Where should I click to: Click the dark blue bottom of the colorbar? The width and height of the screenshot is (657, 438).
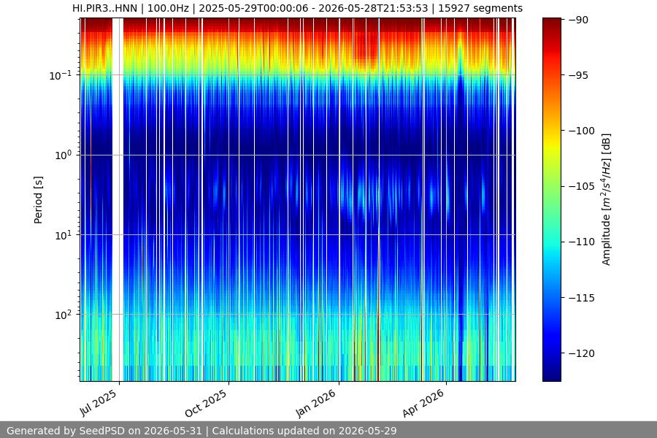point(552,373)
